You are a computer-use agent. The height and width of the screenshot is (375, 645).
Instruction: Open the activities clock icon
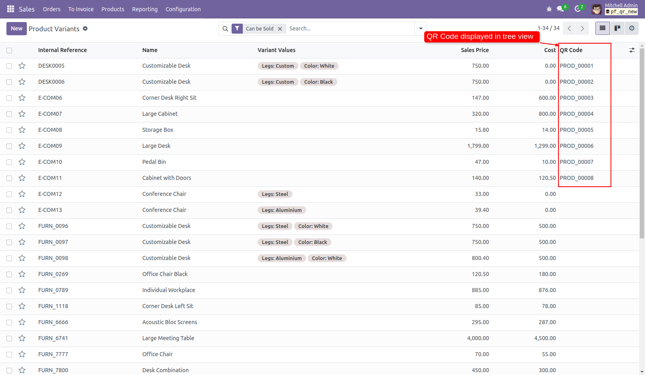coord(578,8)
